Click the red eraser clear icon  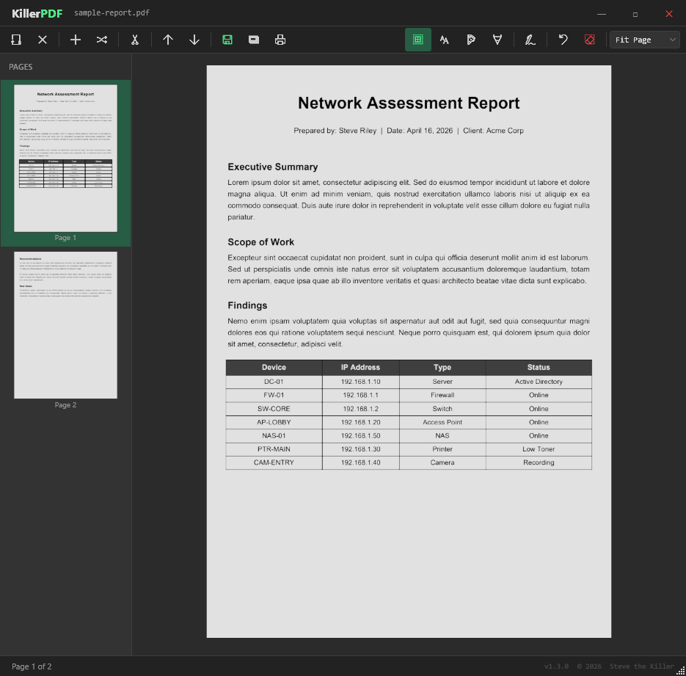(x=590, y=40)
